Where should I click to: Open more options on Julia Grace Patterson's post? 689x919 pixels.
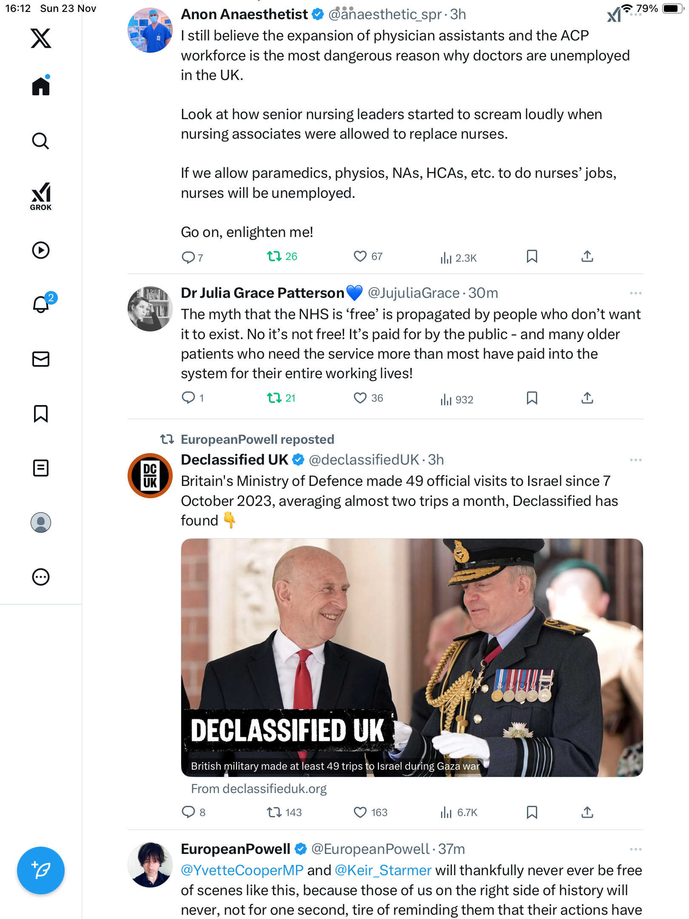click(635, 293)
